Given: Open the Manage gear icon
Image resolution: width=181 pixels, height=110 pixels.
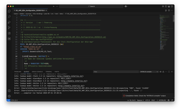Looking at the screenshot, I should click(9, 96).
